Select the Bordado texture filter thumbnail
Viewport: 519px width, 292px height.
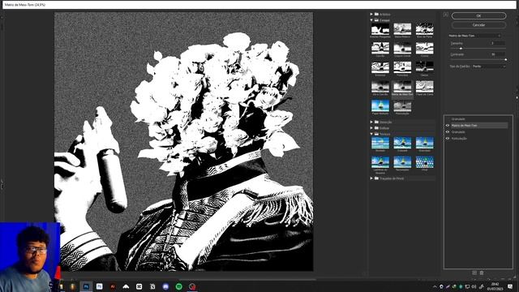point(380,143)
